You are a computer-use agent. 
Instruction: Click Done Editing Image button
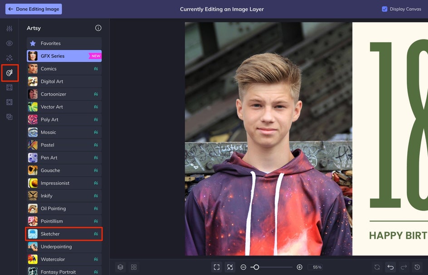coord(34,9)
